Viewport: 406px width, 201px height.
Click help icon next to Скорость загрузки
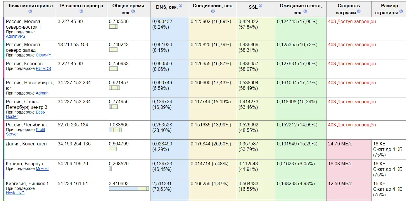(x=359, y=11)
